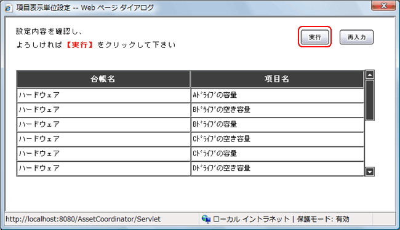Image resolution: width=400 pixels, height=230 pixels.
Task: Click the scrollbar down arrow
Action: pyautogui.click(x=370, y=172)
